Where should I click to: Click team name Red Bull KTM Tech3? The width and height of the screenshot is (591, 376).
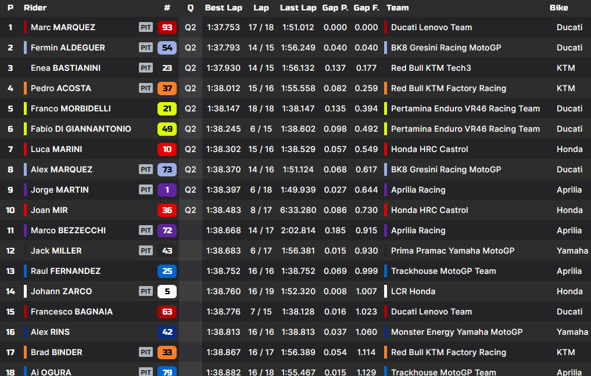pyautogui.click(x=431, y=68)
